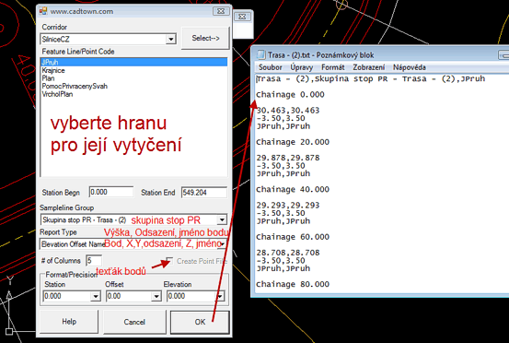Close the www.cadtown.com dialog
Viewport: 509px width, 343px height.
tap(221, 11)
